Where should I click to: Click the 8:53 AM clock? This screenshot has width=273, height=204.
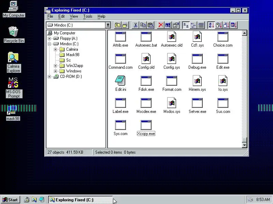point(263,200)
